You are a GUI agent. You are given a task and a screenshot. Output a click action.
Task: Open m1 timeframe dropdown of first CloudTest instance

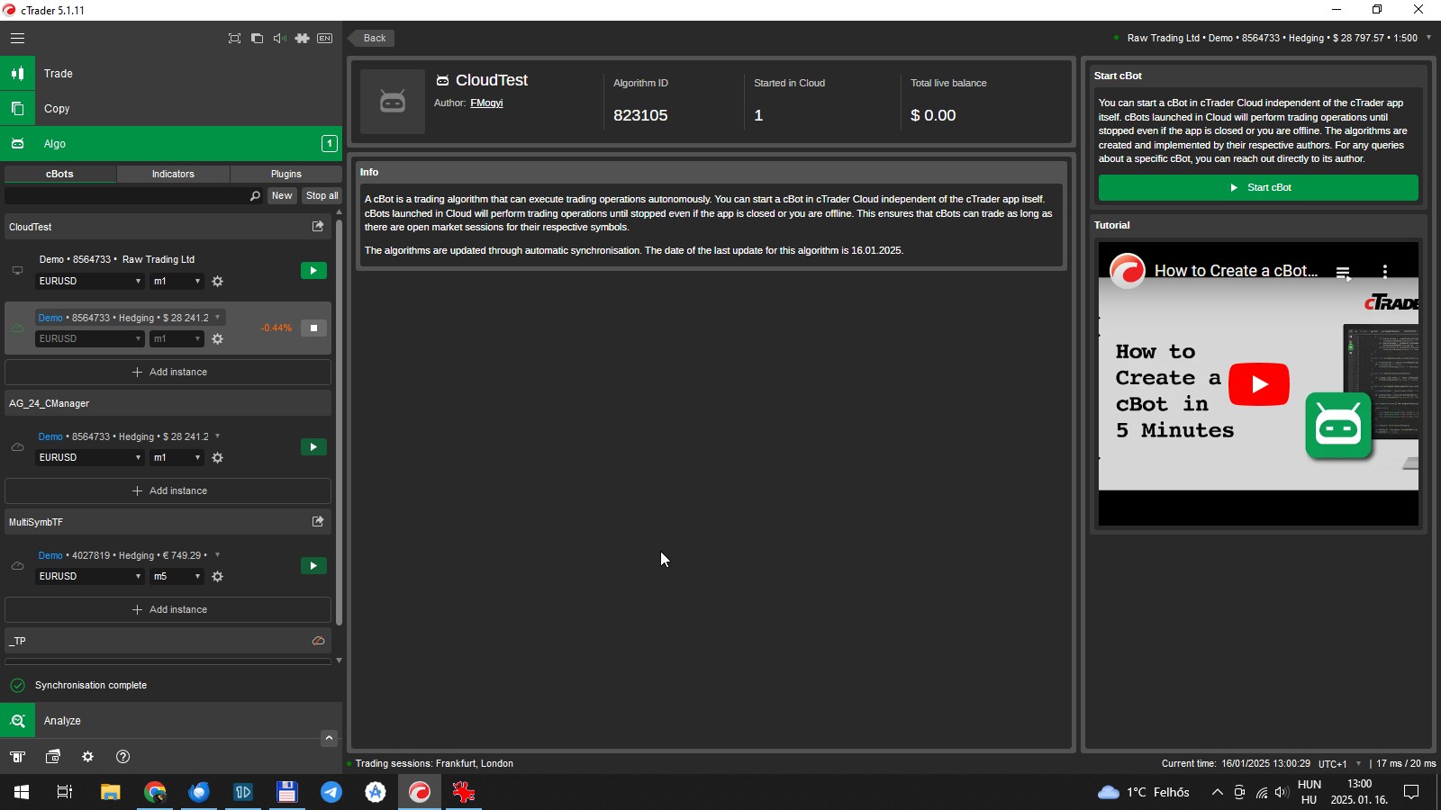click(x=177, y=281)
